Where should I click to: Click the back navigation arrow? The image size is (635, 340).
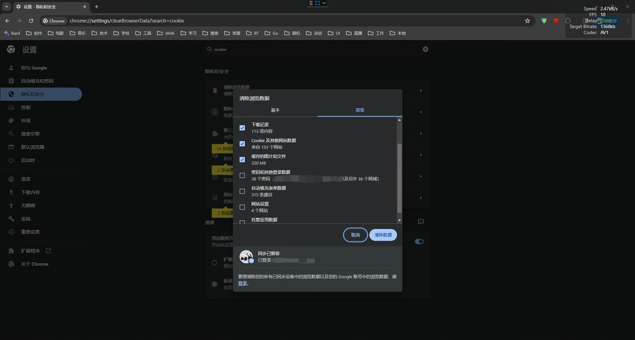[7, 21]
